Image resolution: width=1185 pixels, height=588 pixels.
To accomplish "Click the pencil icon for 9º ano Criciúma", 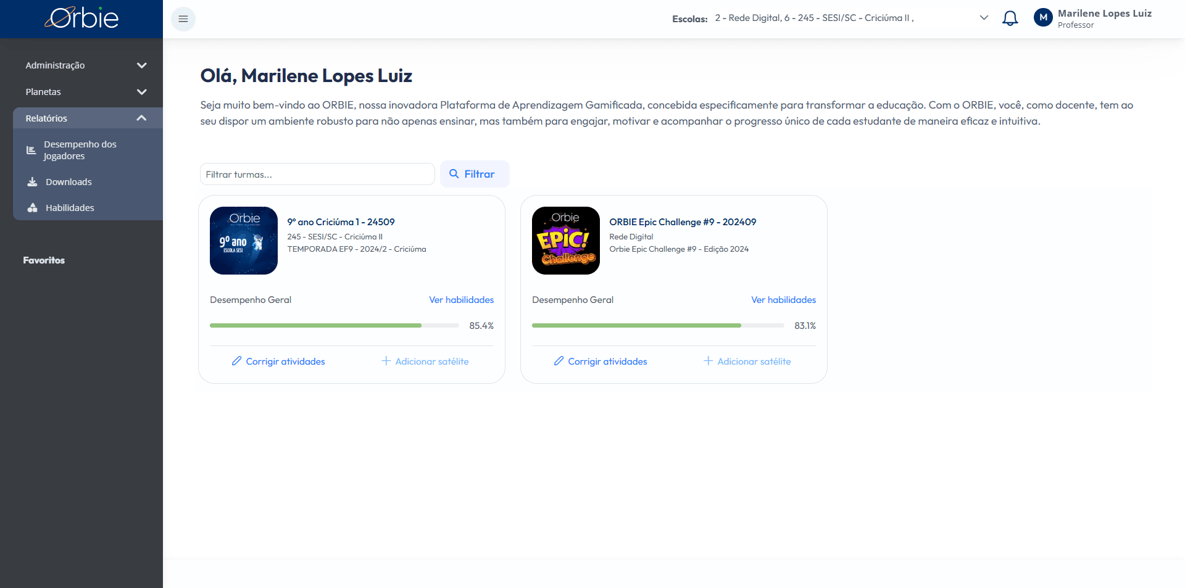I will tap(236, 361).
